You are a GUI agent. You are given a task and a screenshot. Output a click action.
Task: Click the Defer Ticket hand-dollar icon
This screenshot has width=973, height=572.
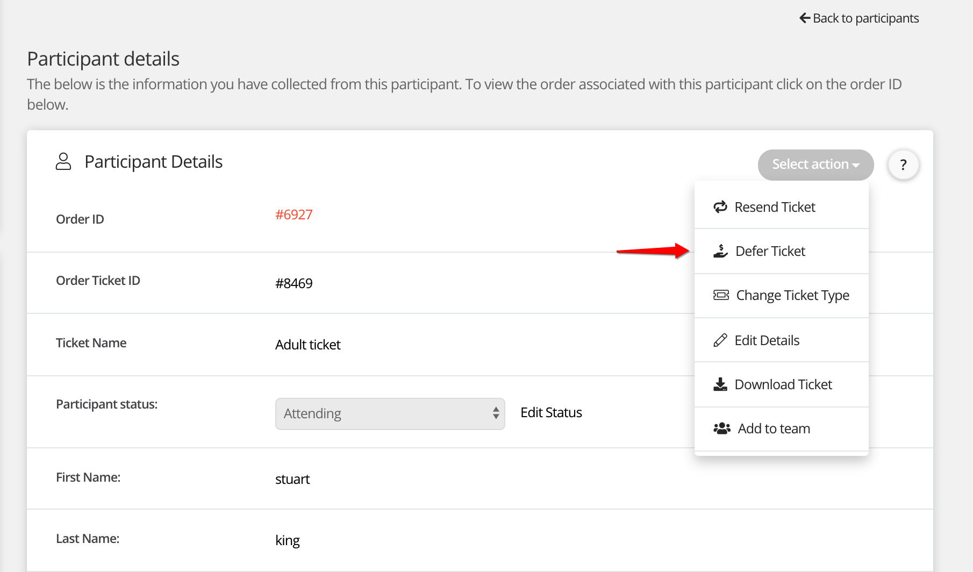click(720, 251)
